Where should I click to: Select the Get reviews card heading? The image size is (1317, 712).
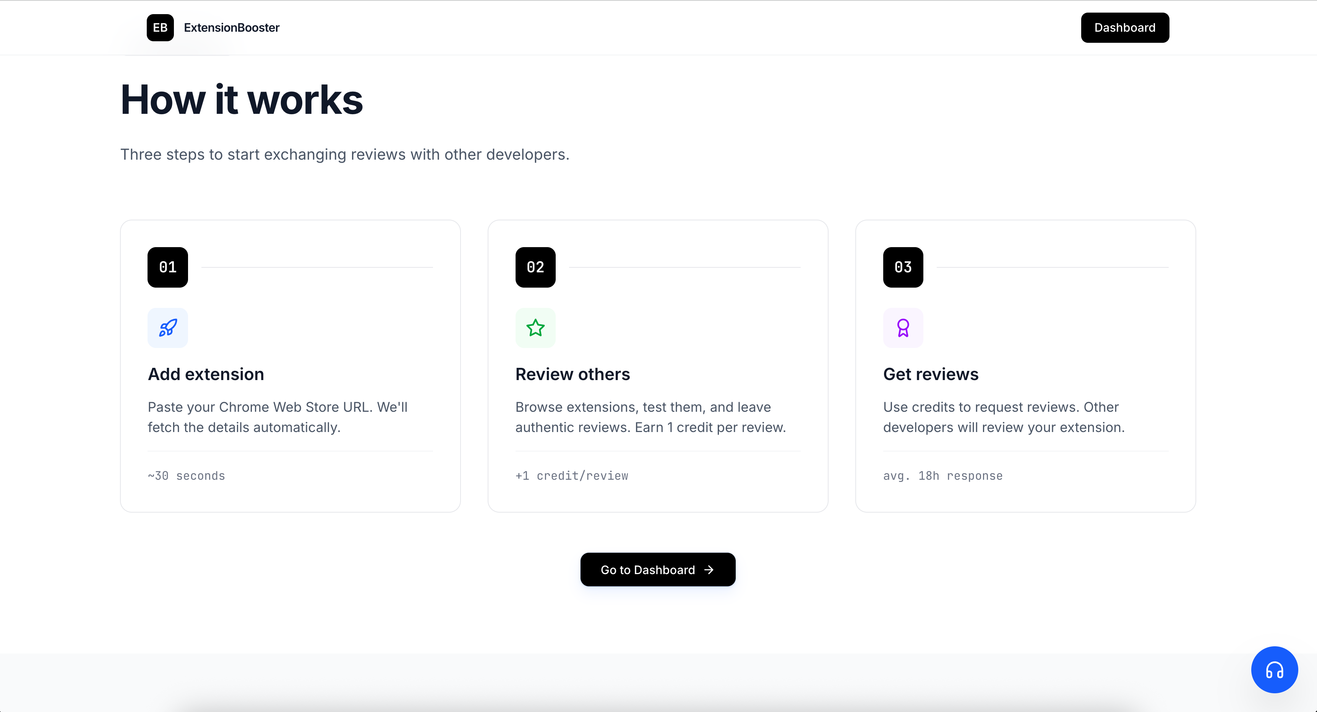tap(931, 374)
